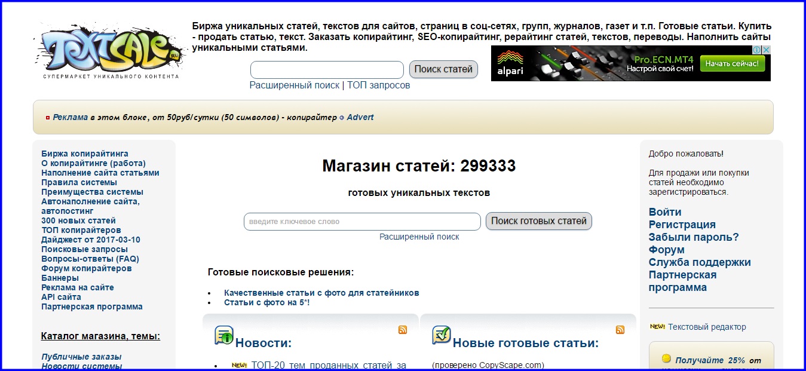This screenshot has height=371, width=806.
Task: Open 300 новых статей
Action: (x=79, y=220)
